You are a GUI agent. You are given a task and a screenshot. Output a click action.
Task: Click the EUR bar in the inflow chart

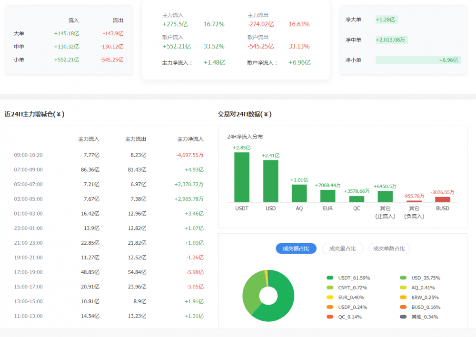pyautogui.click(x=327, y=195)
